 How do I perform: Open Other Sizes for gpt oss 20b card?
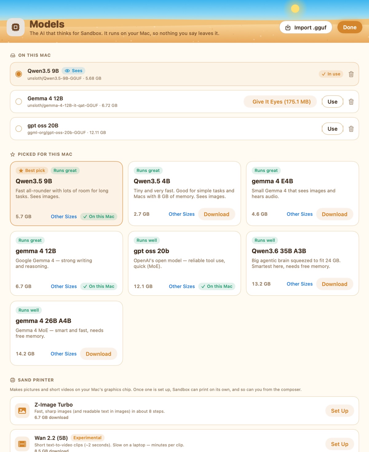point(182,287)
